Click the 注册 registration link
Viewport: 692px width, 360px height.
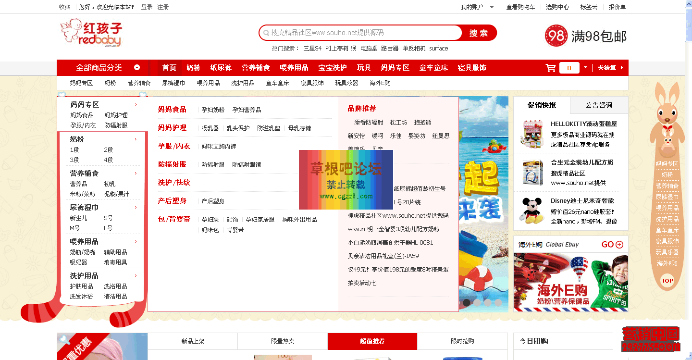tap(162, 7)
